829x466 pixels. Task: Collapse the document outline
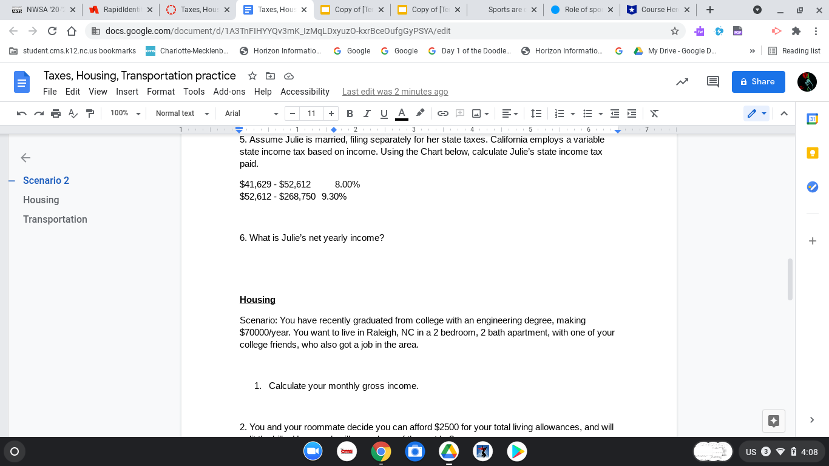point(25,157)
